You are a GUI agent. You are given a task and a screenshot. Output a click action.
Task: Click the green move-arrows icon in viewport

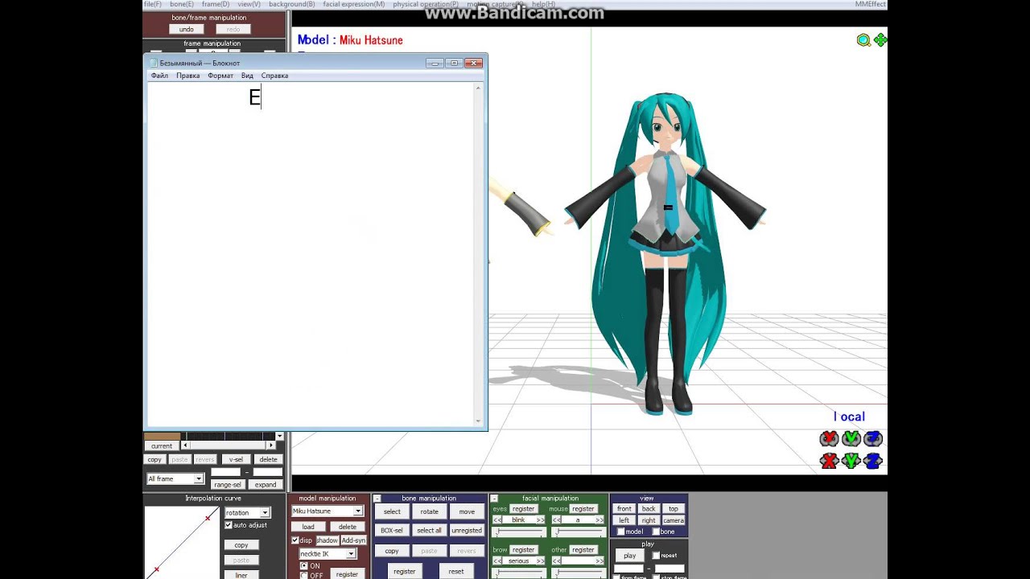click(x=880, y=40)
